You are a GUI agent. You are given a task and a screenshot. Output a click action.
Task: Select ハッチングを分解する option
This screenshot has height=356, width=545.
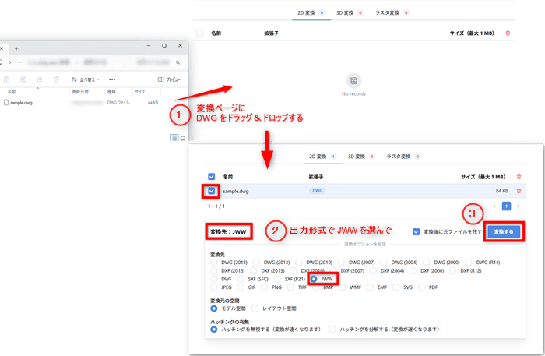[332, 330]
